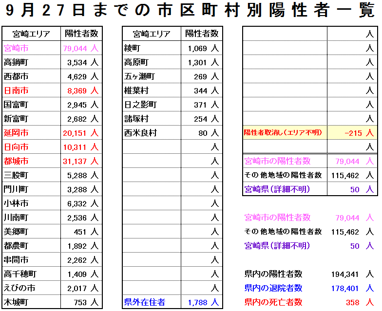Click the death count 358 人

pos(360,303)
